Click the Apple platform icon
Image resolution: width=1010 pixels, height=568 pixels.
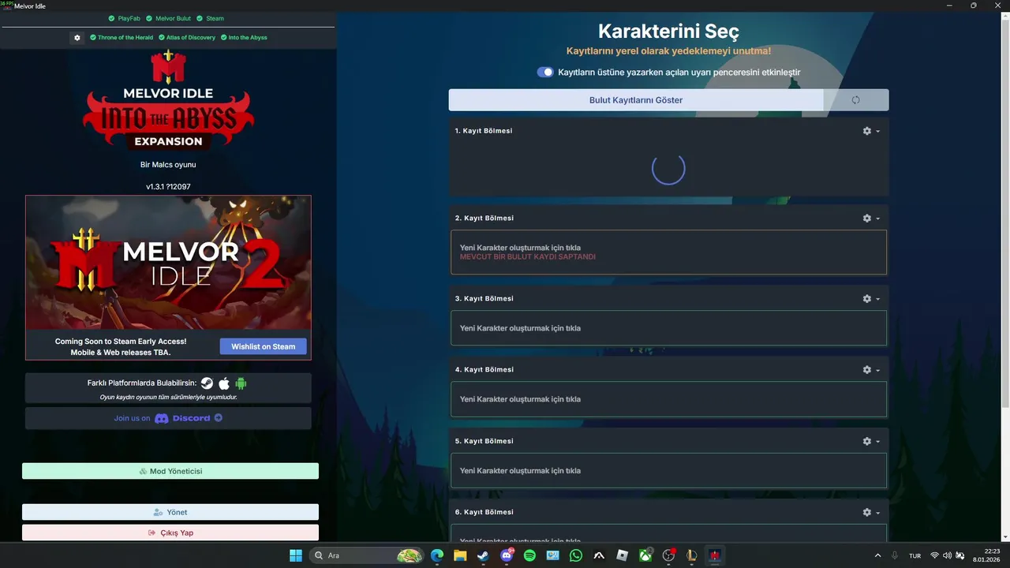(224, 383)
